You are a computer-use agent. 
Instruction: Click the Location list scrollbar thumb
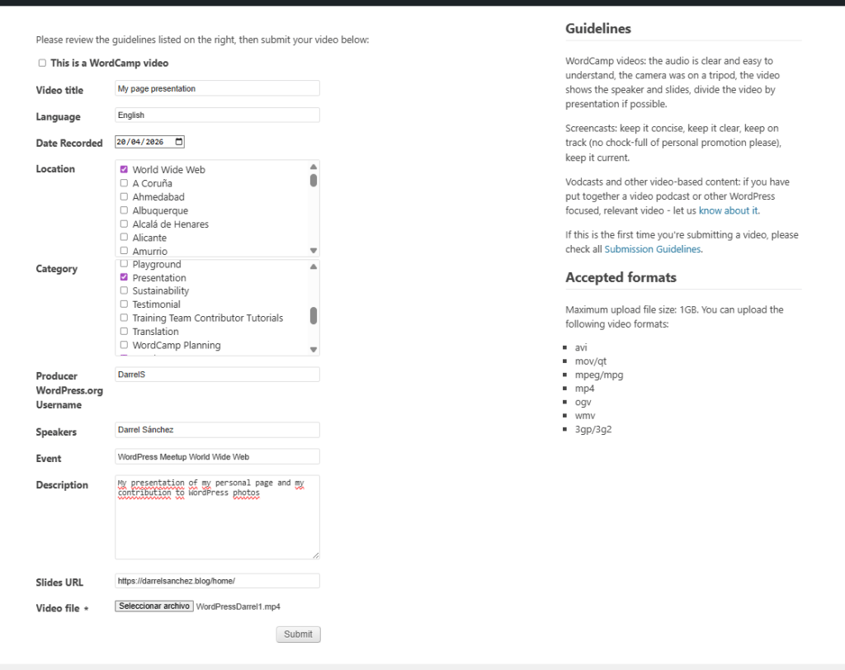click(314, 180)
